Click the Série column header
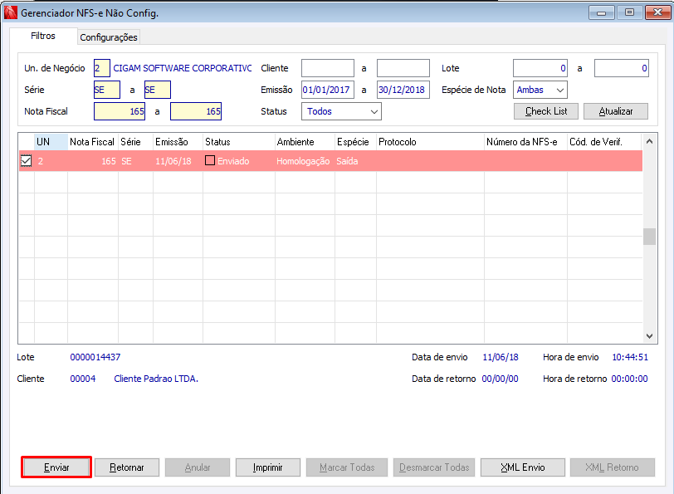The image size is (674, 494). 135,142
